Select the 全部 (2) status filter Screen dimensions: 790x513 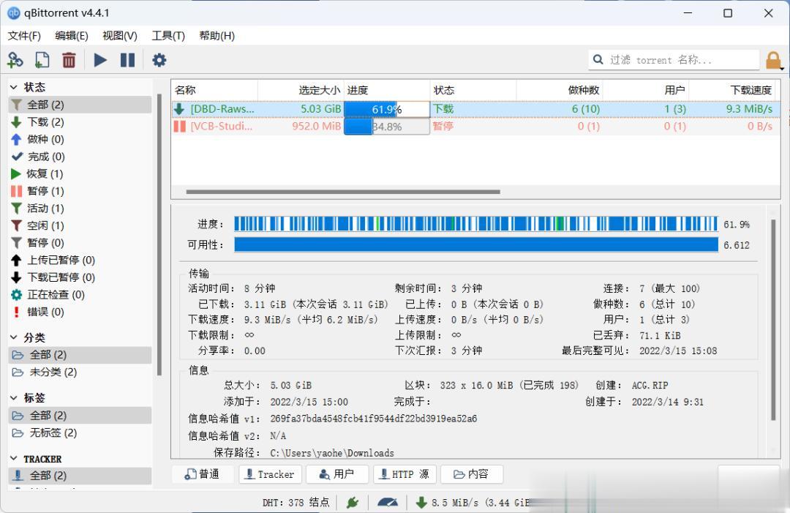(x=80, y=105)
